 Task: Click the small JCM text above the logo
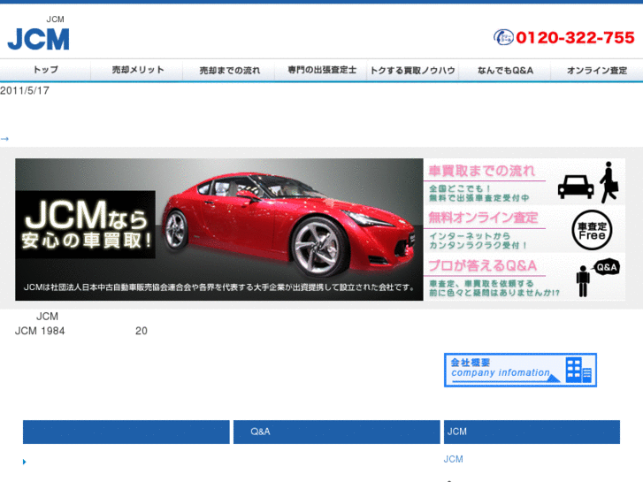point(55,19)
